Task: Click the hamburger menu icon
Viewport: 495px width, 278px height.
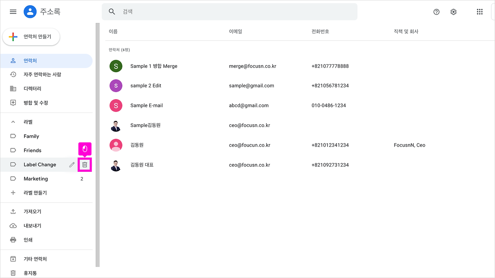Action: click(x=13, y=12)
